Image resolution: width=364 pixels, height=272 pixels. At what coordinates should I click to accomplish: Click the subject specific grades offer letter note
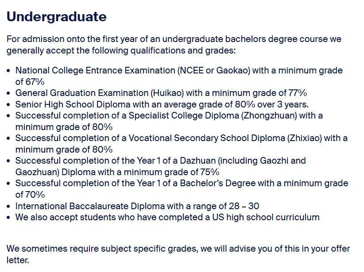178,254
